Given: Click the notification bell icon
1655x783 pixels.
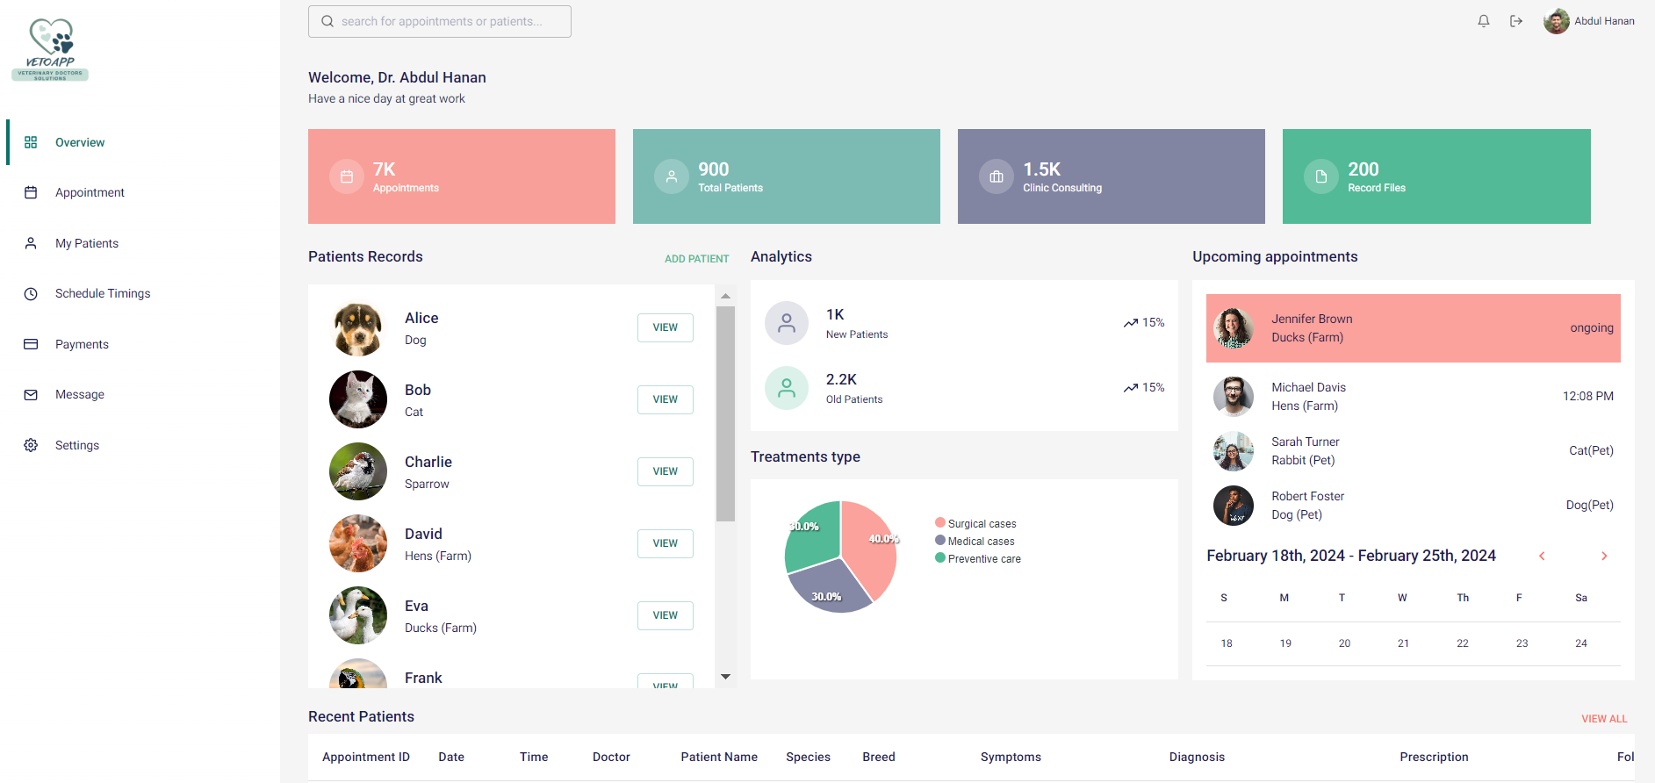Looking at the screenshot, I should 1483,21.
